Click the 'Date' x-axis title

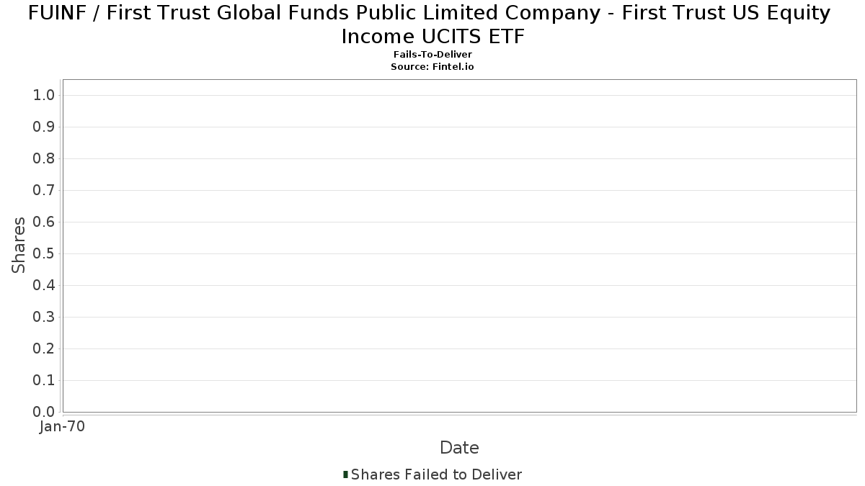tap(459, 448)
